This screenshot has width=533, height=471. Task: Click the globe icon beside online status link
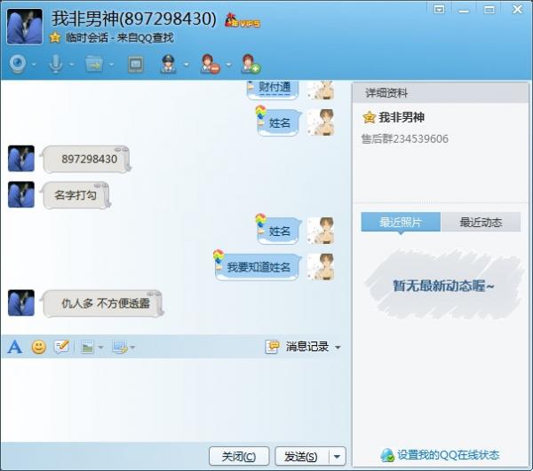point(387,455)
